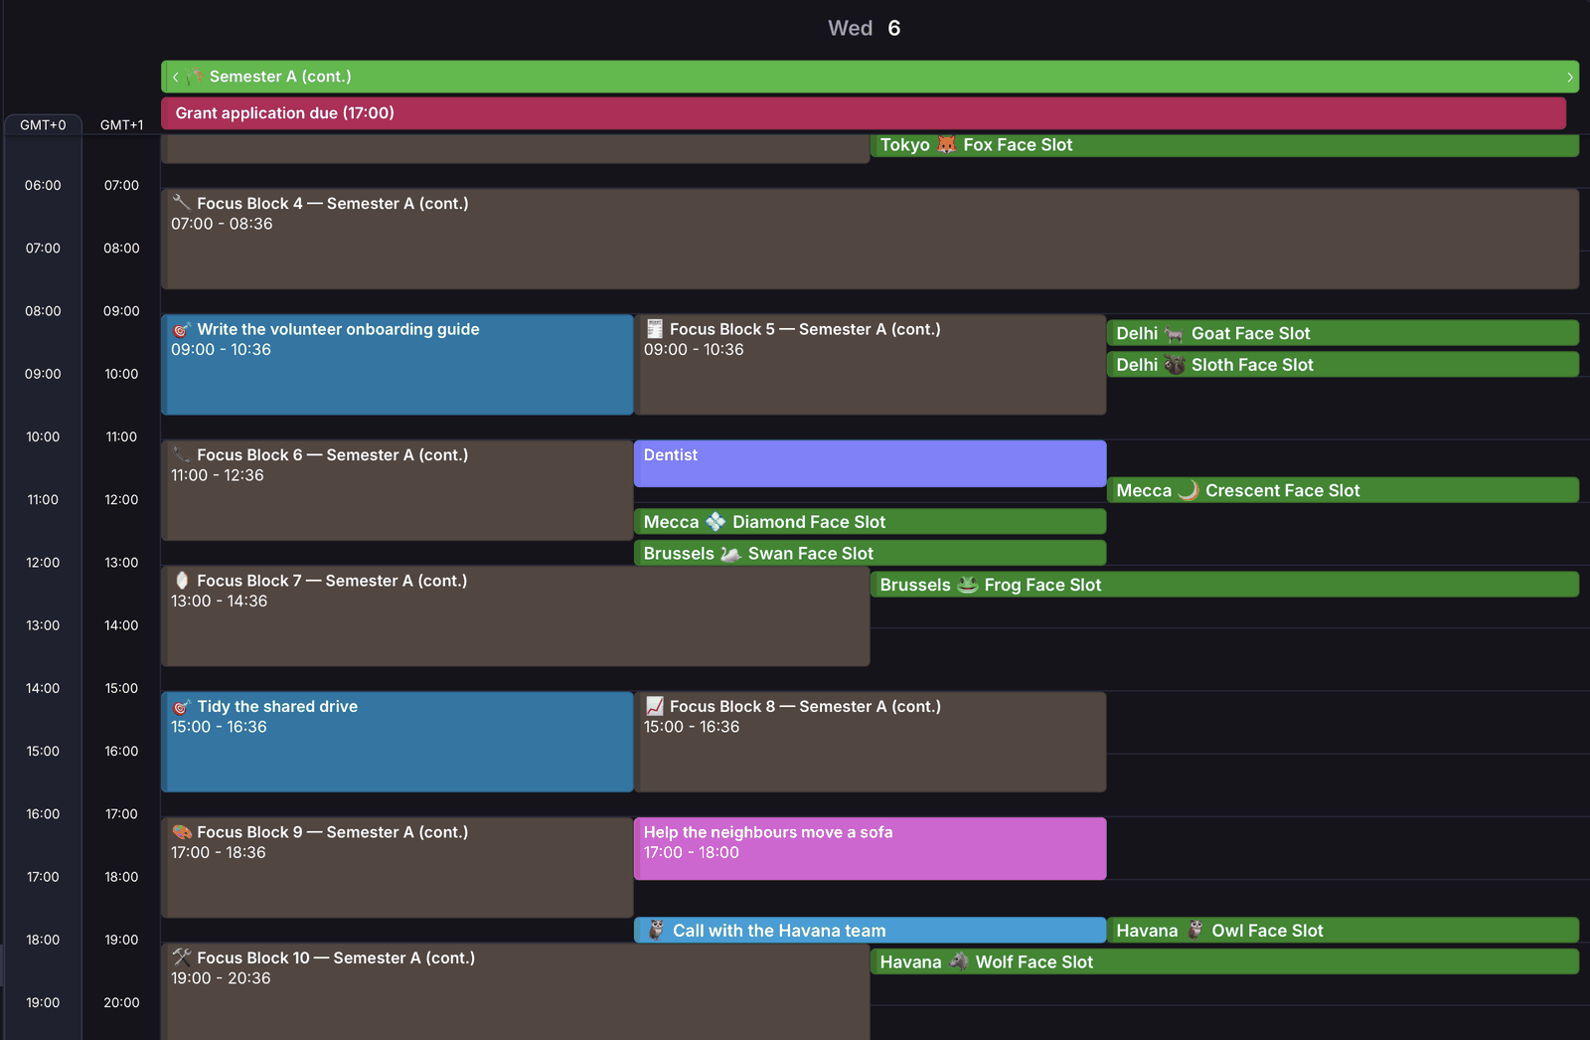The height and width of the screenshot is (1040, 1590).
Task: Click the Havana Wolf Face Slot label
Action: [986, 961]
